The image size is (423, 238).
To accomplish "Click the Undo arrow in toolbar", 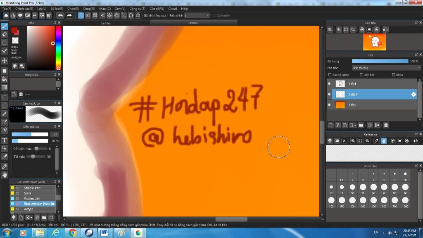I will tap(60, 15).
